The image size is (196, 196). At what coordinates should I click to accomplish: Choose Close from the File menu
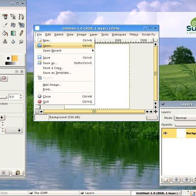click(x=65, y=97)
